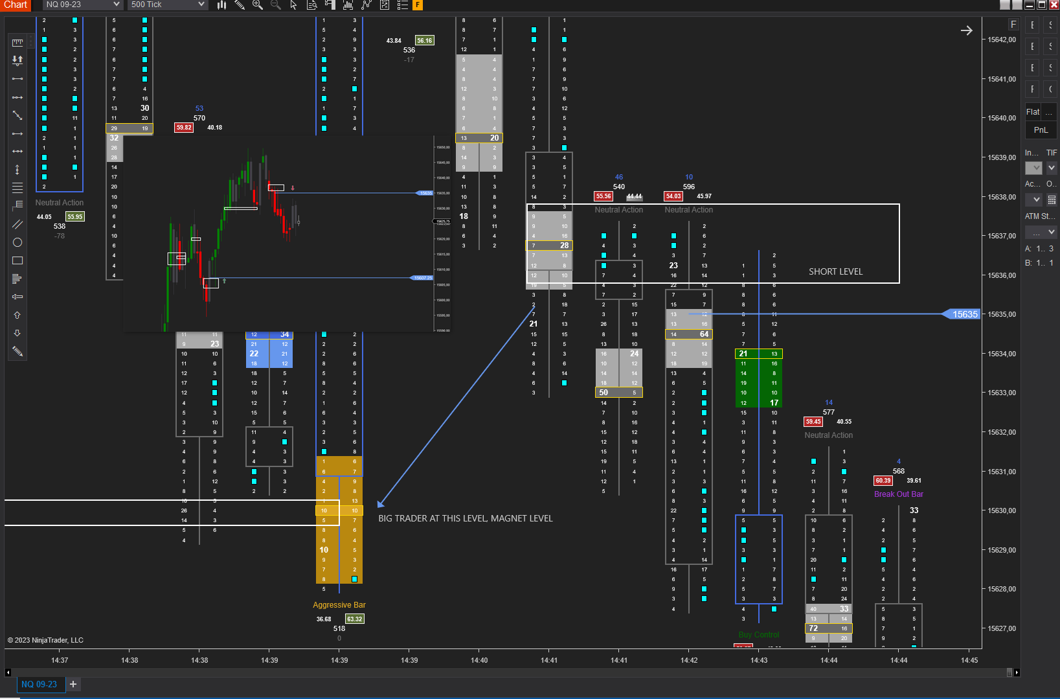Open the chart properties icon

(384, 5)
